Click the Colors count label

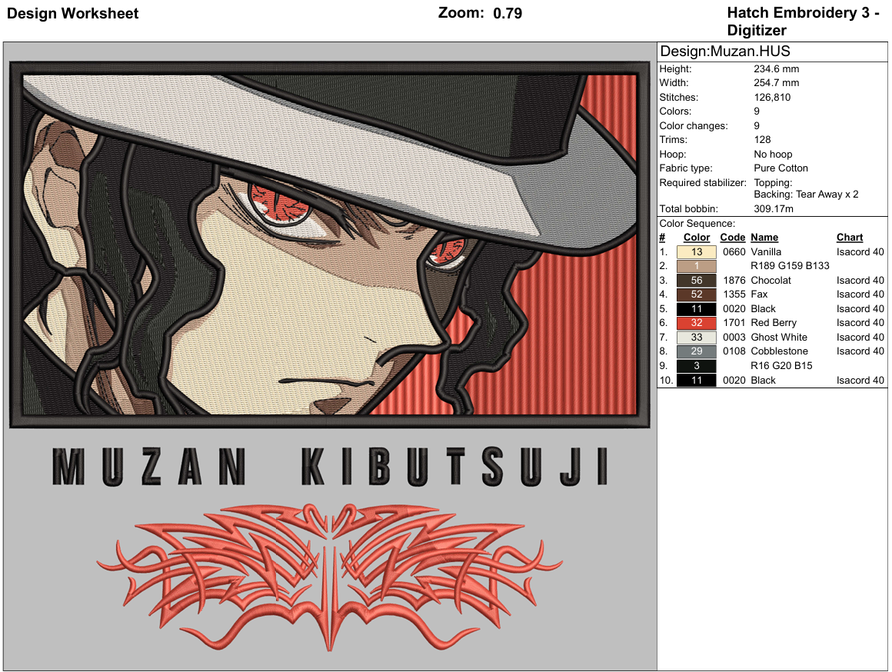point(675,111)
